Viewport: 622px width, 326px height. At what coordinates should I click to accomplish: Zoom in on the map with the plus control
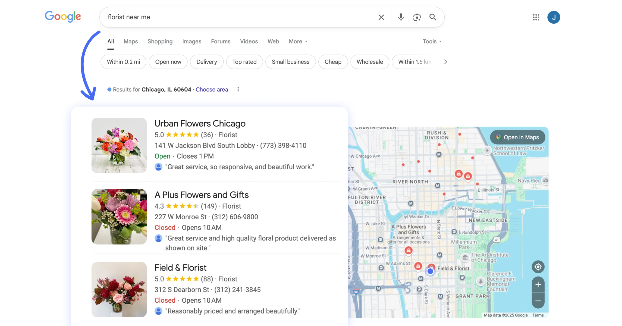coord(538,285)
